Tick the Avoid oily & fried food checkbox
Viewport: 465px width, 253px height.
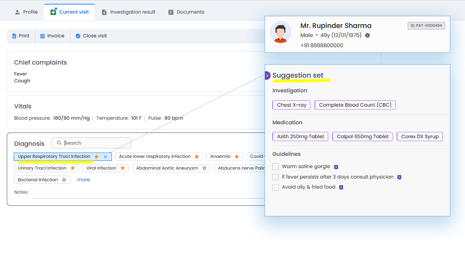pyautogui.click(x=276, y=187)
